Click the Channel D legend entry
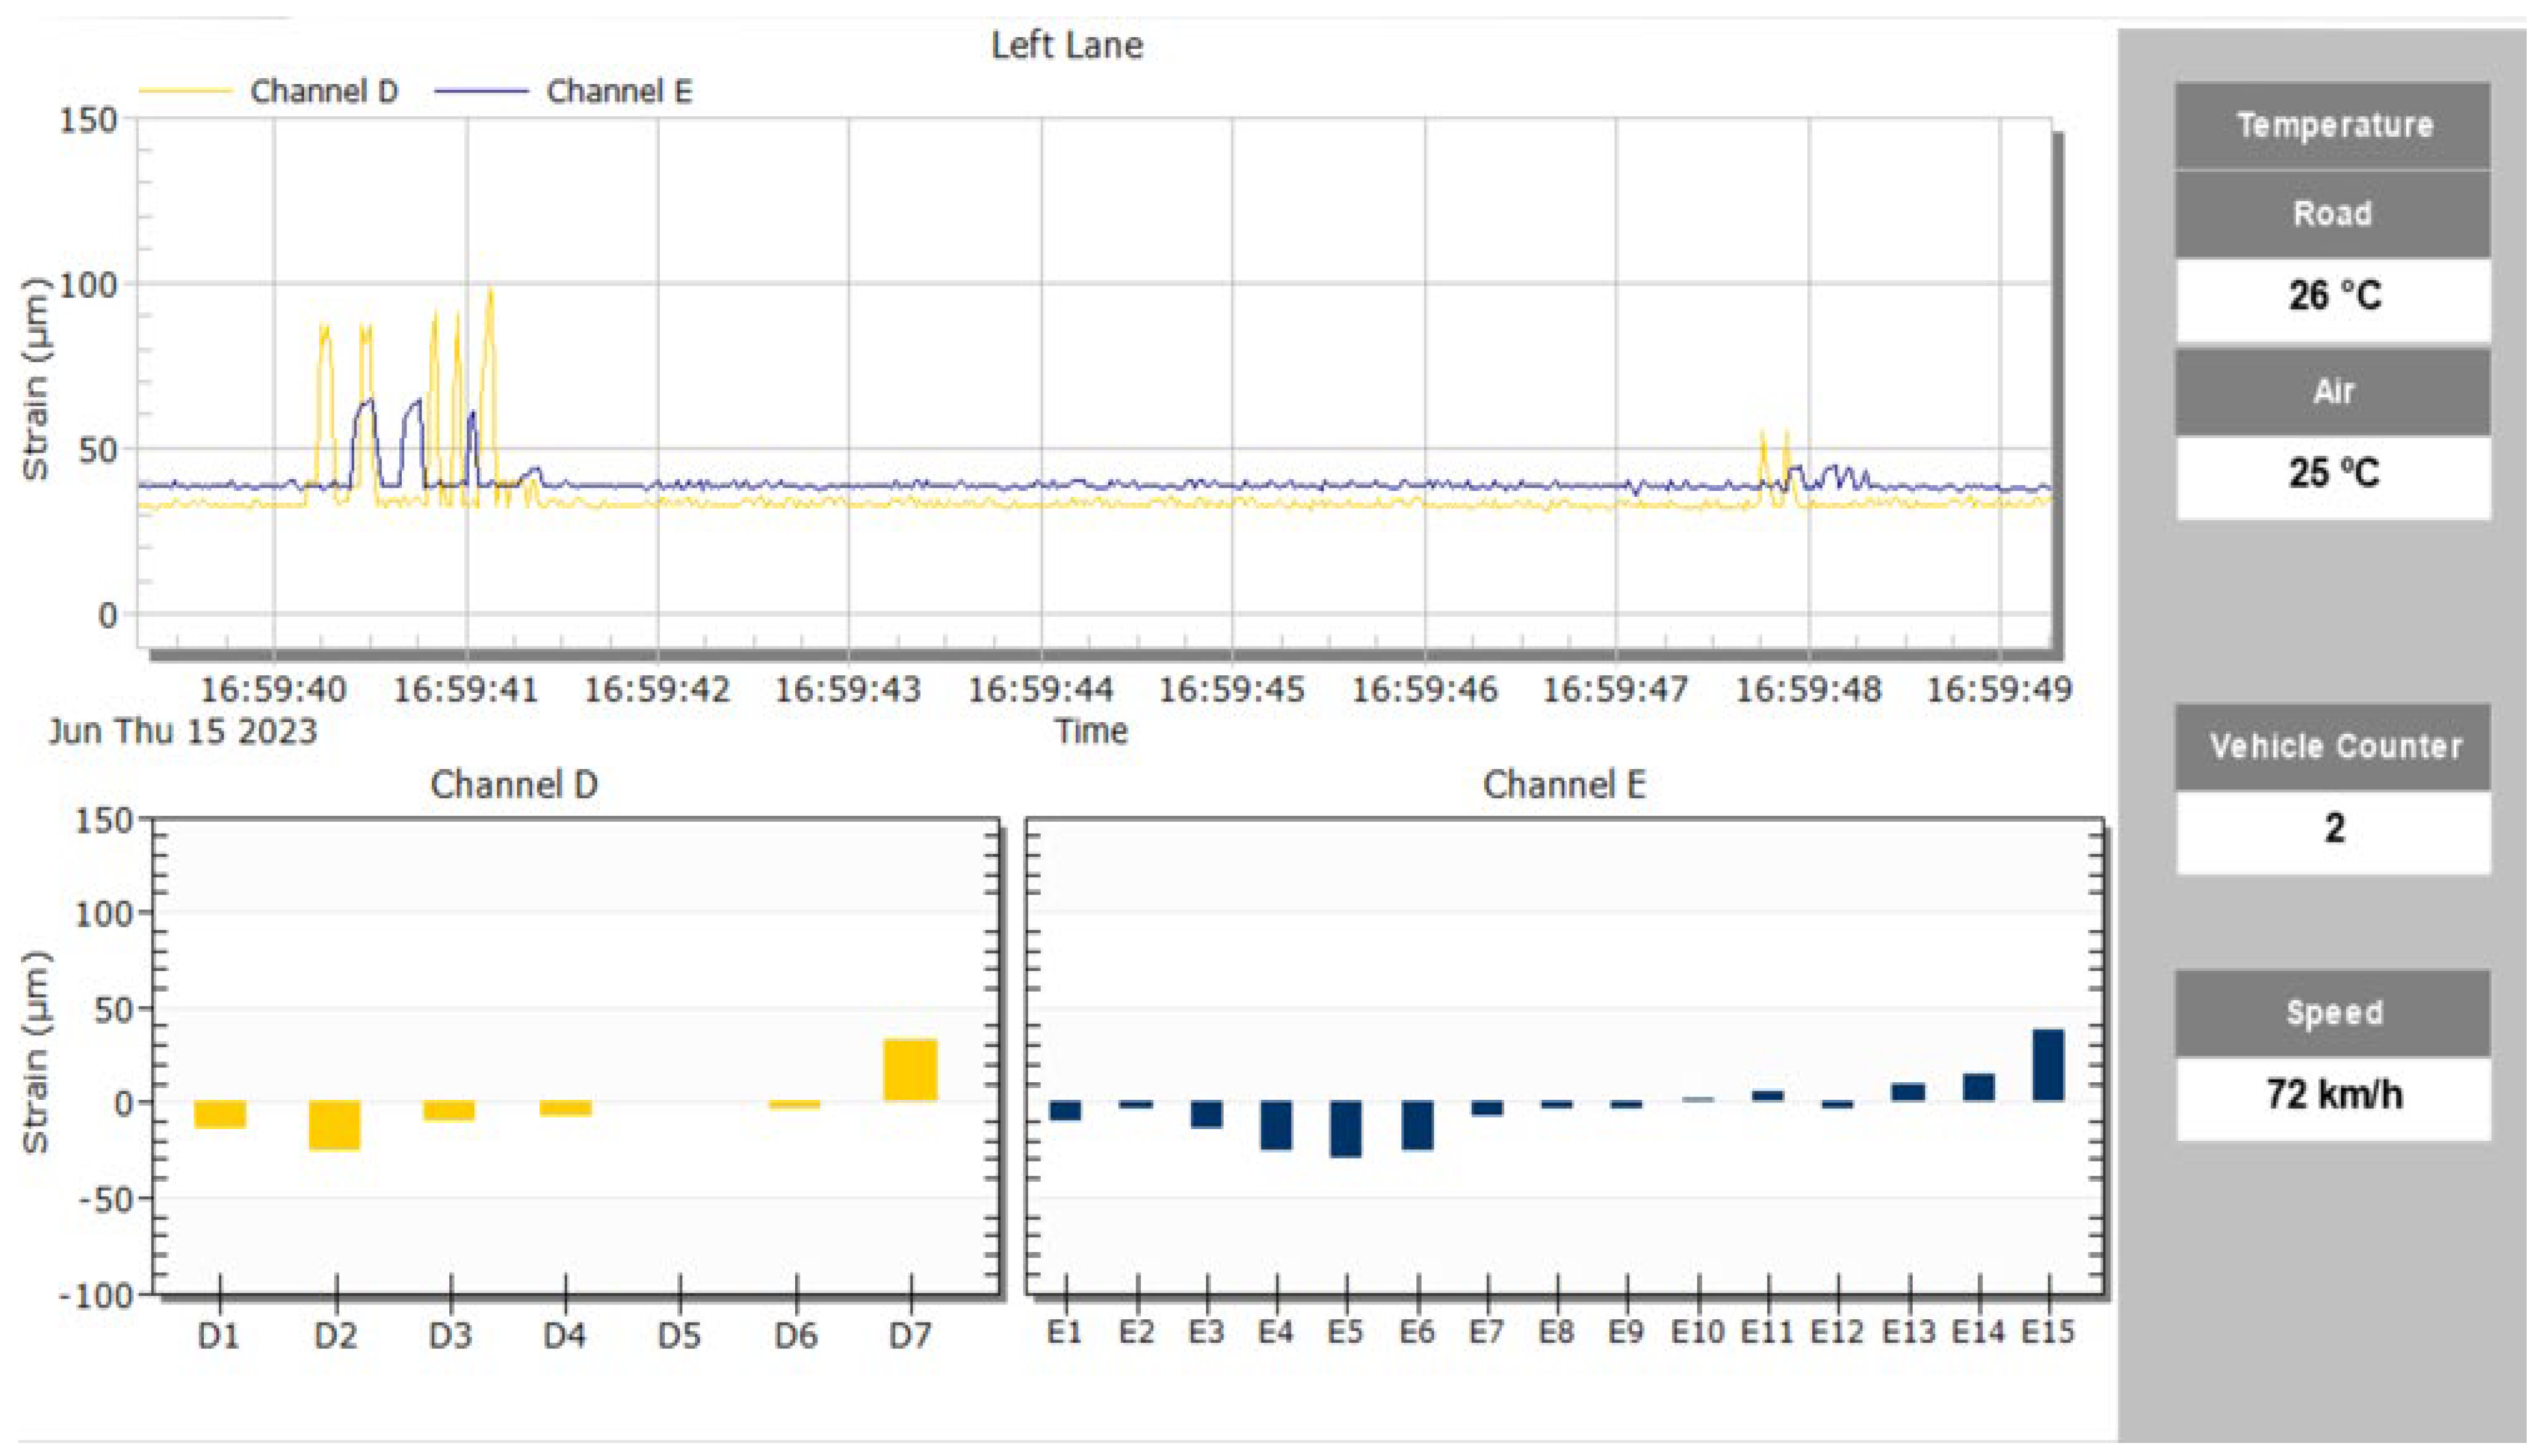Image resolution: width=2541 pixels, height=1456 pixels. pyautogui.click(x=323, y=92)
